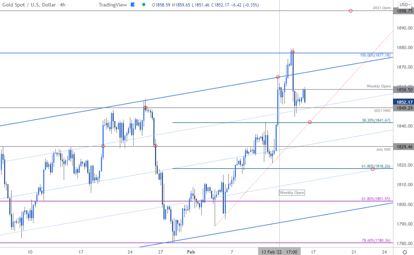Screen dimensions: 414x255
Task: Click the open value O1858.59
Action: pyautogui.click(x=161, y=5)
